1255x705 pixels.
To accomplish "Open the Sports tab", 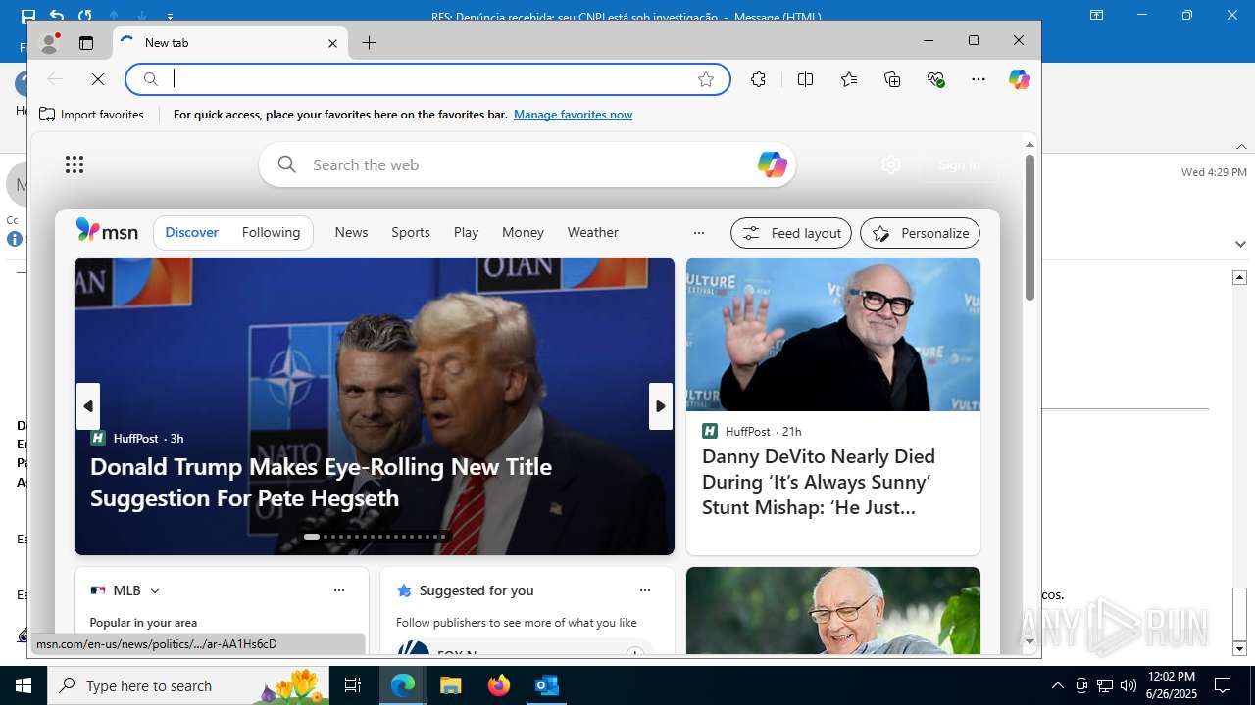I will (x=411, y=232).
